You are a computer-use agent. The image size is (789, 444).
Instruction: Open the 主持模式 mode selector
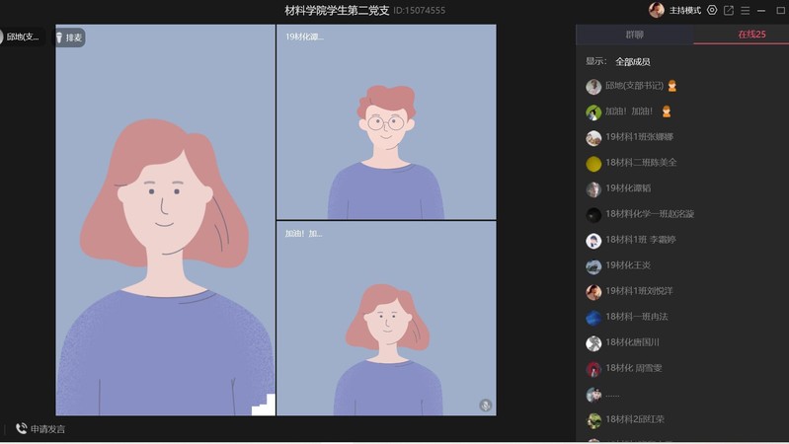pyautogui.click(x=684, y=11)
